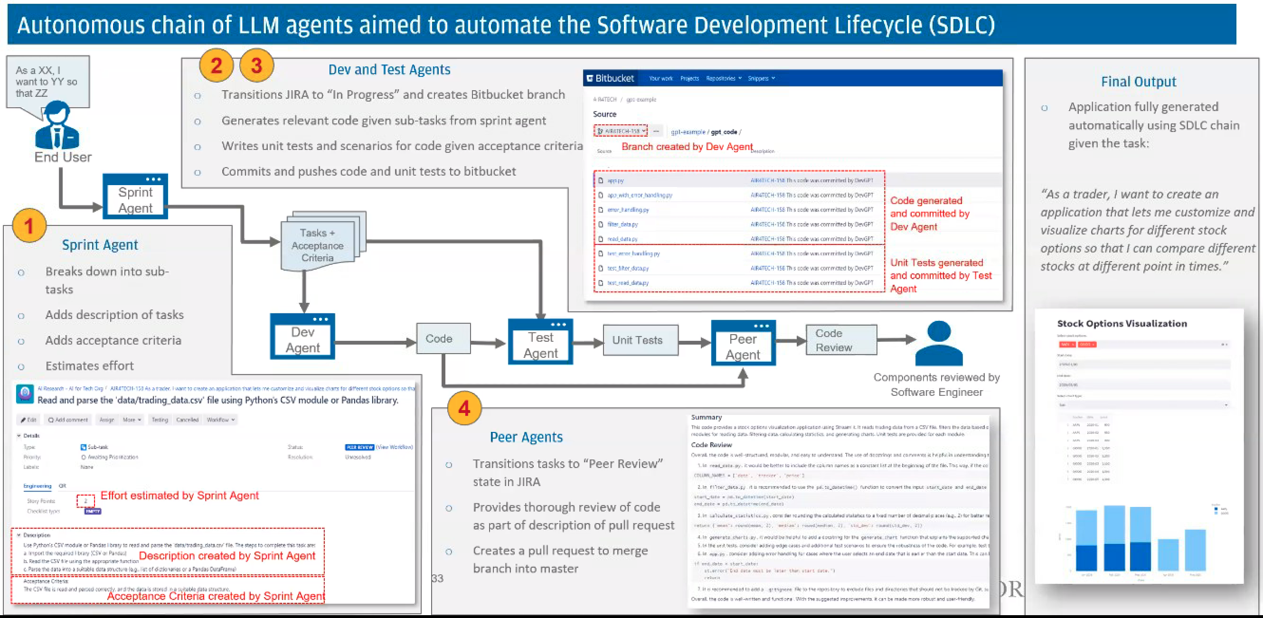This screenshot has width=1263, height=618.
Task: Open the View Workflow link
Action: [x=395, y=447]
